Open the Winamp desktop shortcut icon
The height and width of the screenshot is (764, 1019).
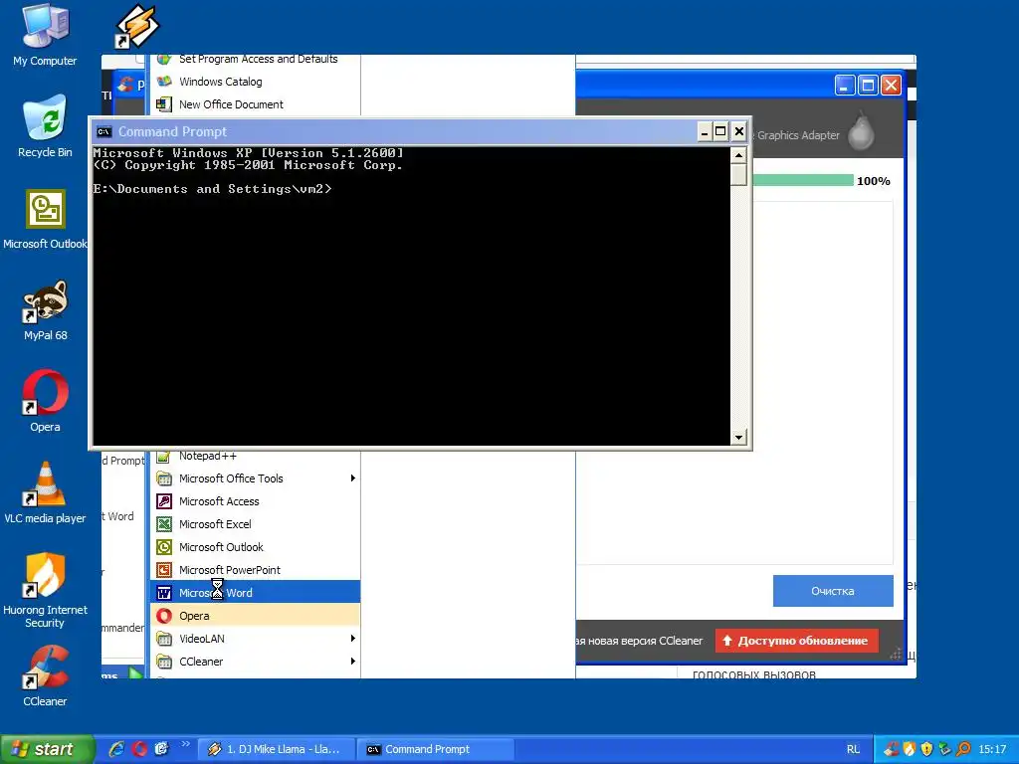(136, 26)
